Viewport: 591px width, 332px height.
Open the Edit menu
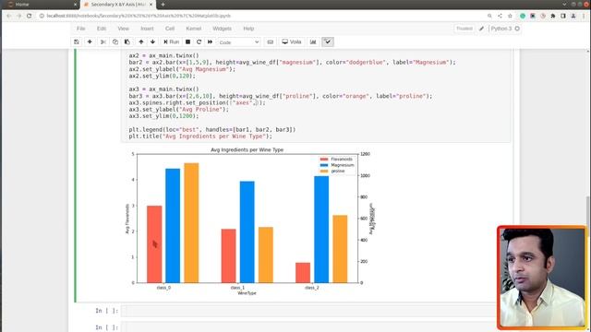(102, 29)
